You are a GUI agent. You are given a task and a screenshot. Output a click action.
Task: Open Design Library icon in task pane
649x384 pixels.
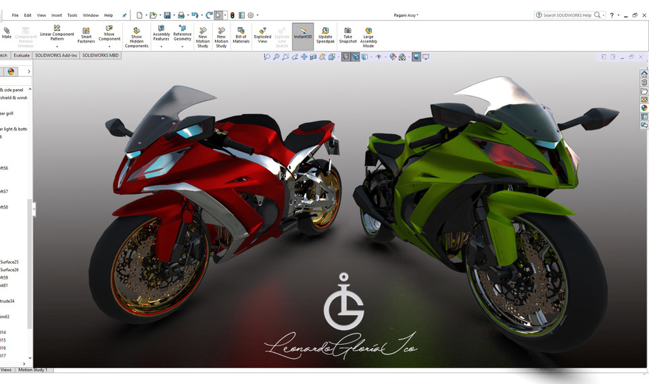[x=644, y=82]
